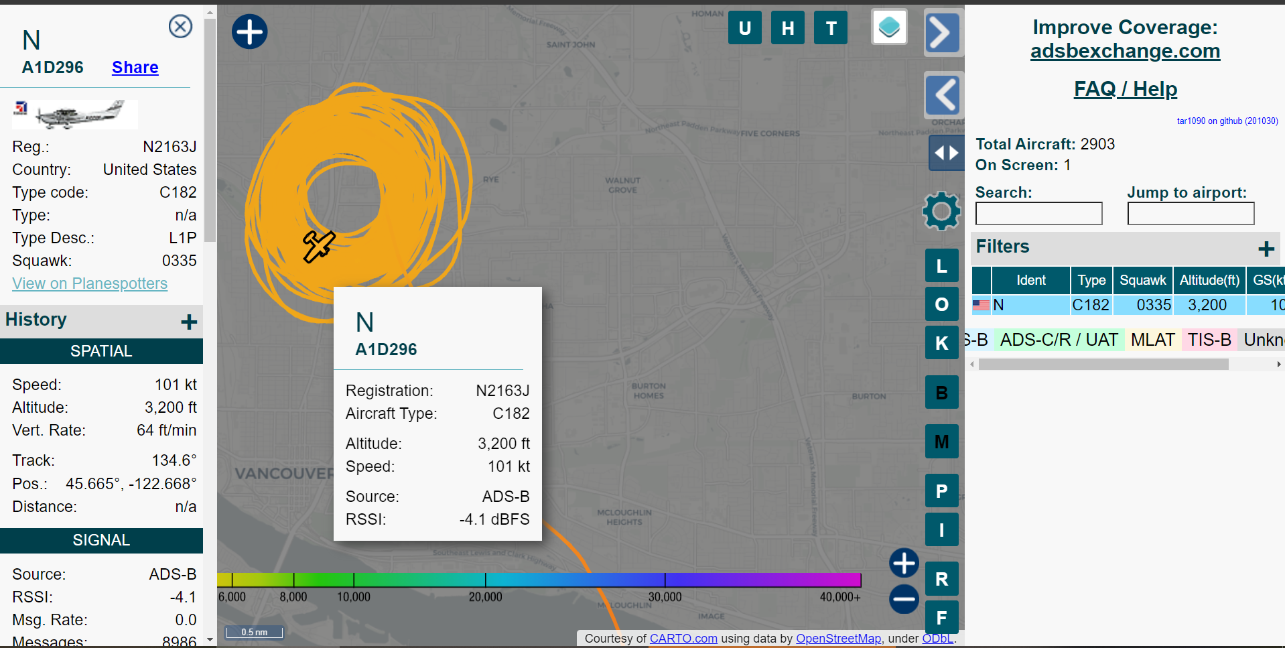Open tar1090 on github link
This screenshot has height=648, width=1285.
(x=1227, y=121)
